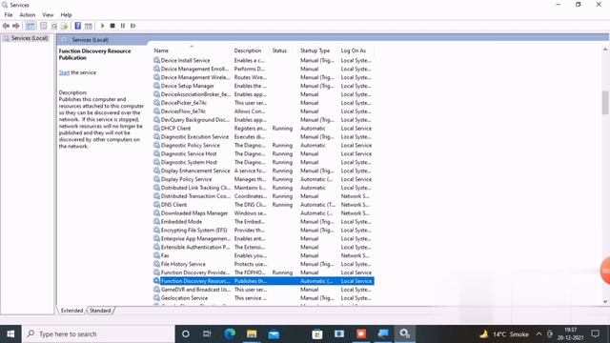Select Distributed Link Tracking Client service
This screenshot has height=343, width=610.
[263, 188]
